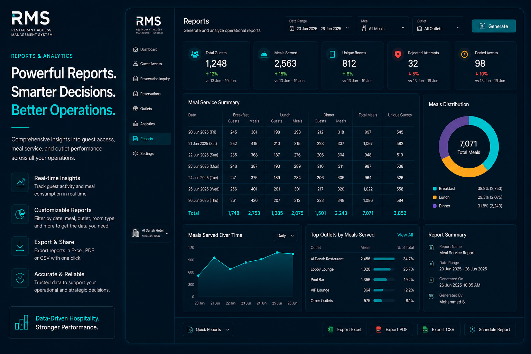This screenshot has width=531, height=354.
Task: Click the Report Name document icon
Action: [x=431, y=248]
